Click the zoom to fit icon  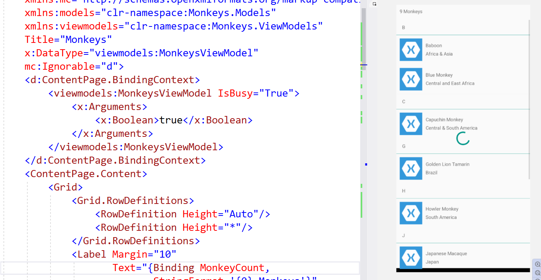tap(538, 273)
